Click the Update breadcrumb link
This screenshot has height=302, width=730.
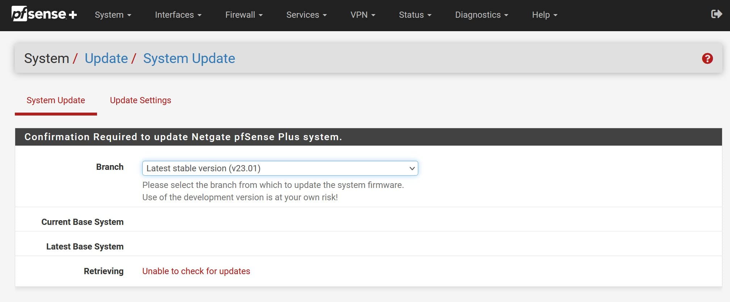tap(106, 59)
